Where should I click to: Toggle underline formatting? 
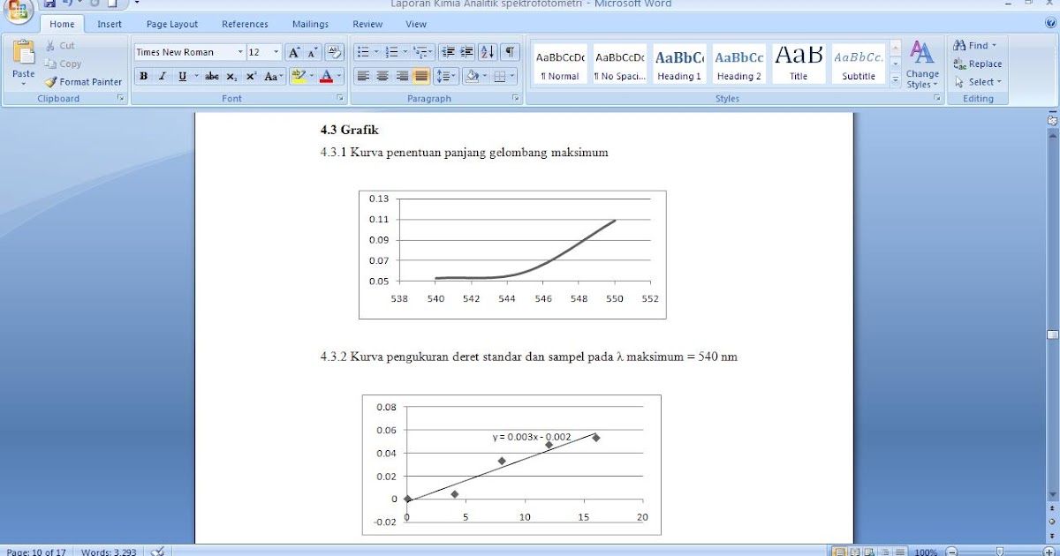(x=182, y=77)
